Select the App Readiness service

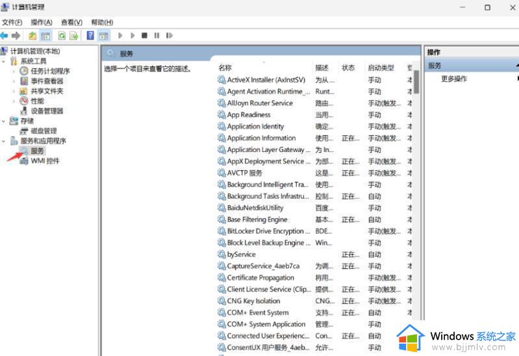tap(249, 114)
